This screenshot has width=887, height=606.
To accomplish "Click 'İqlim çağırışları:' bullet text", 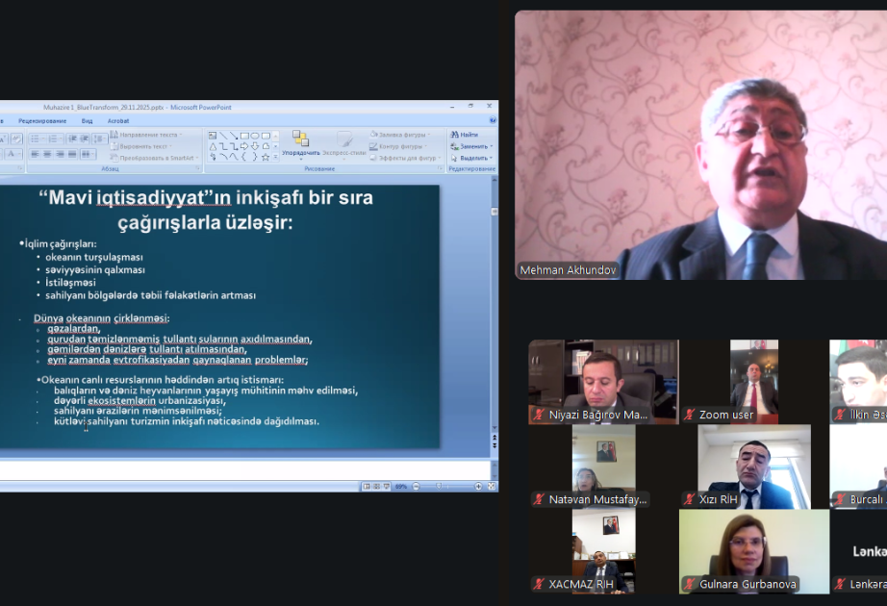I will 61,244.
